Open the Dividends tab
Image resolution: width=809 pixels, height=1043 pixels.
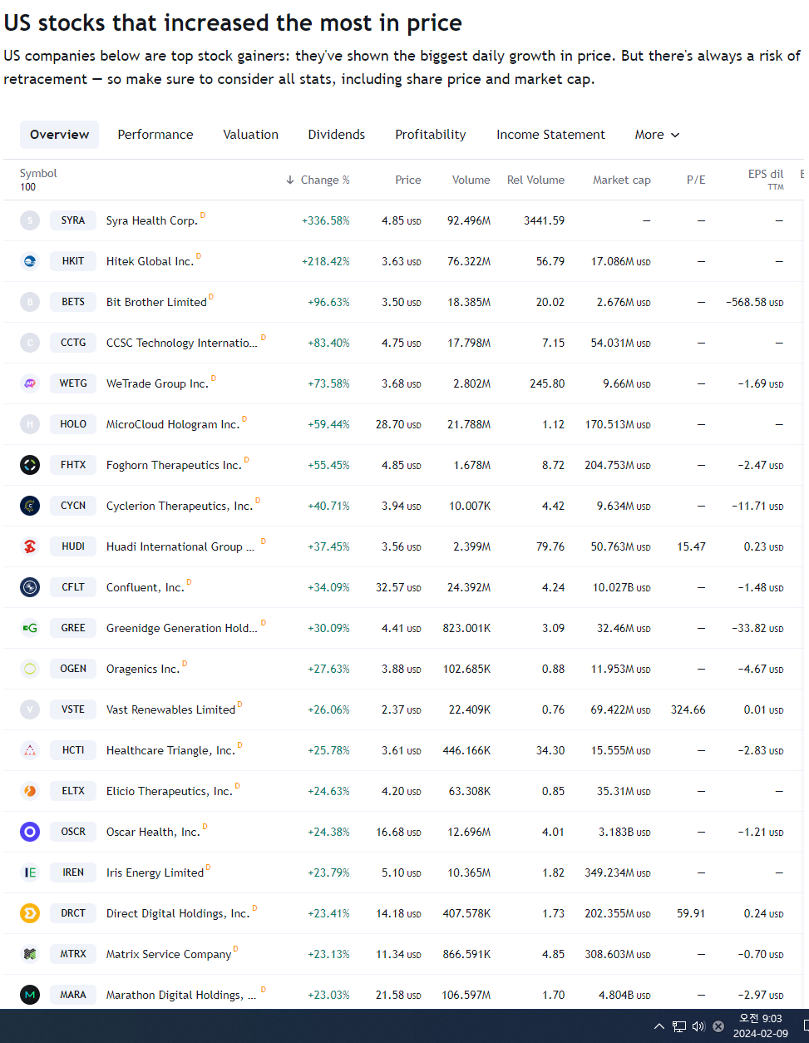click(x=337, y=135)
